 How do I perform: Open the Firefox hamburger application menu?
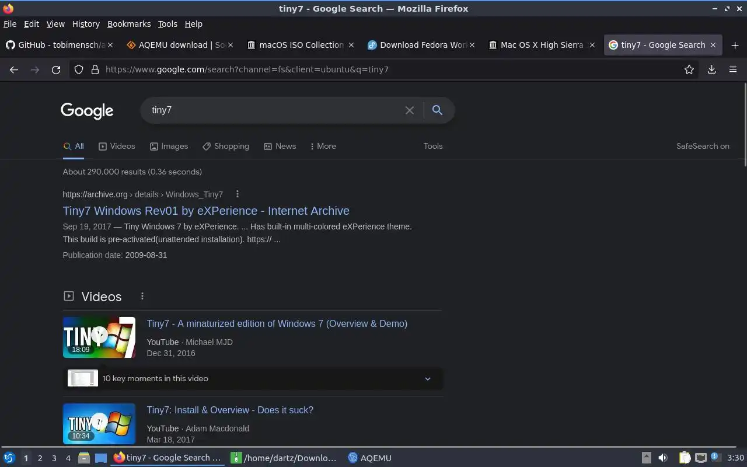pyautogui.click(x=733, y=69)
